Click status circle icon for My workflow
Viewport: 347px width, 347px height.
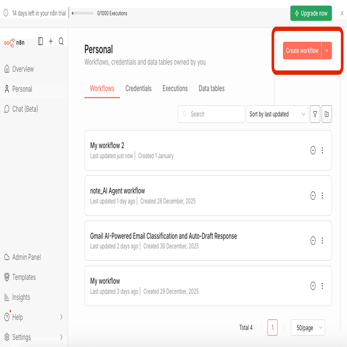pyautogui.click(x=313, y=286)
